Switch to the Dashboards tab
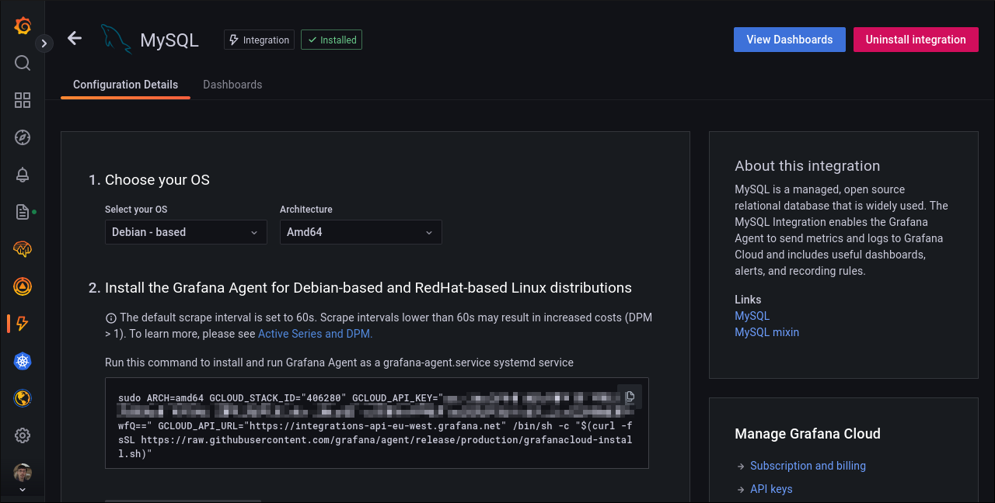This screenshot has height=503, width=995. [232, 85]
